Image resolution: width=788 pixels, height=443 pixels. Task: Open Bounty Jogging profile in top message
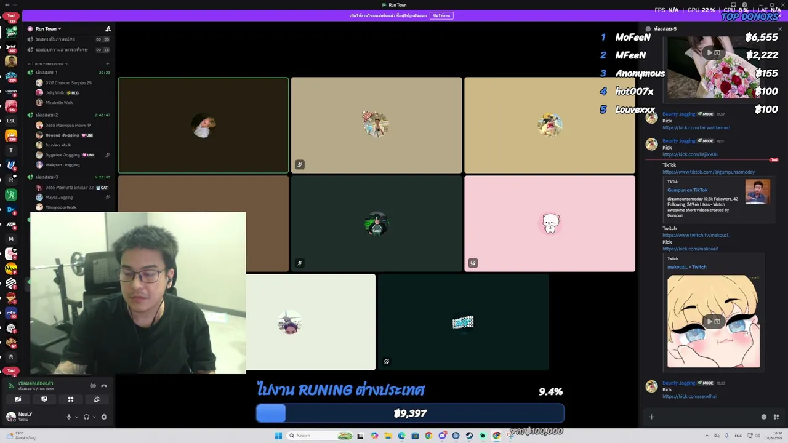[x=679, y=114]
